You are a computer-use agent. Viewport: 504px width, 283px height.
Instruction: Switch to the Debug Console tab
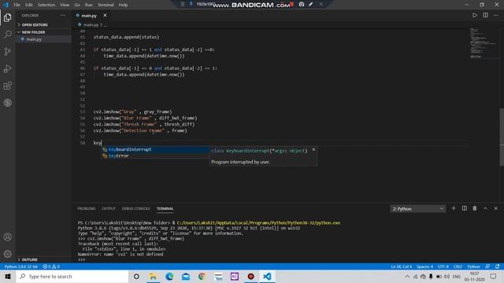pos(136,208)
